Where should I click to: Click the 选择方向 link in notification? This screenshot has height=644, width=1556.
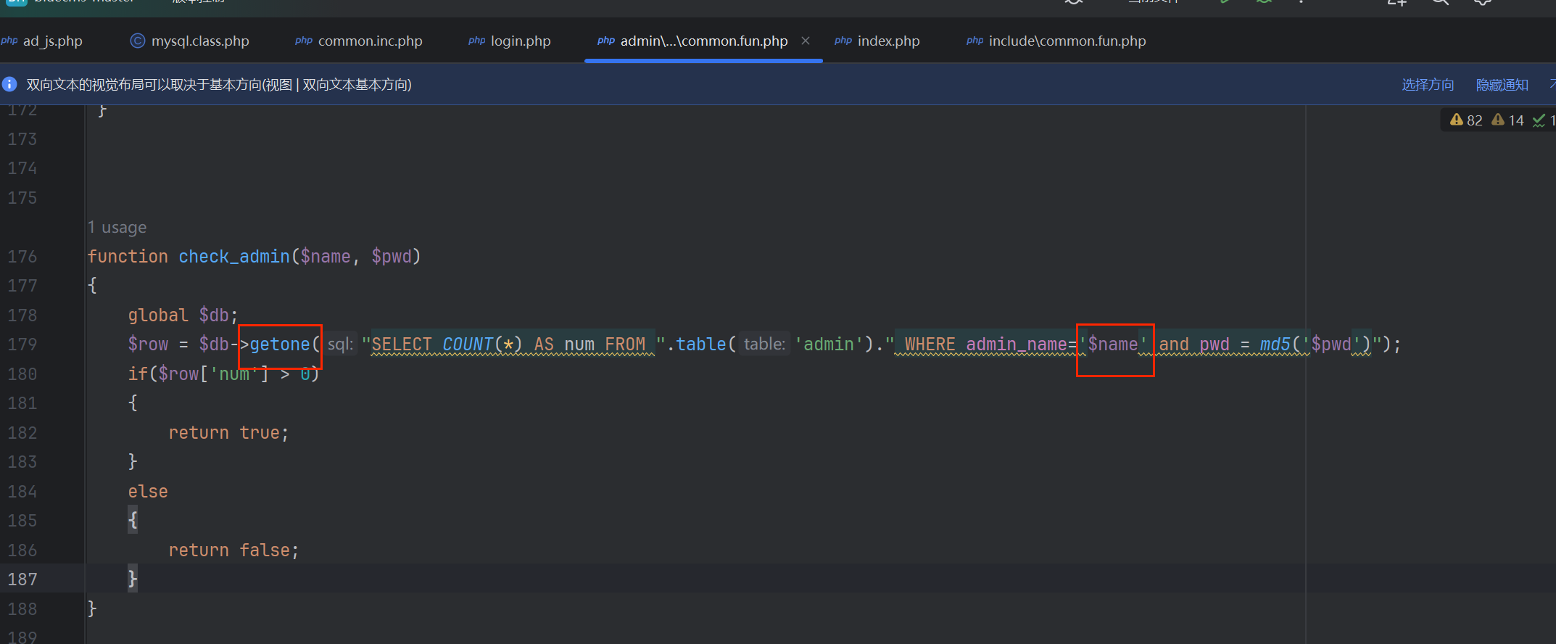pyautogui.click(x=1428, y=85)
